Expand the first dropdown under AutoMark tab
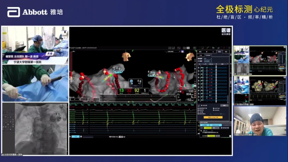288x162 pixels. [x=207, y=58]
